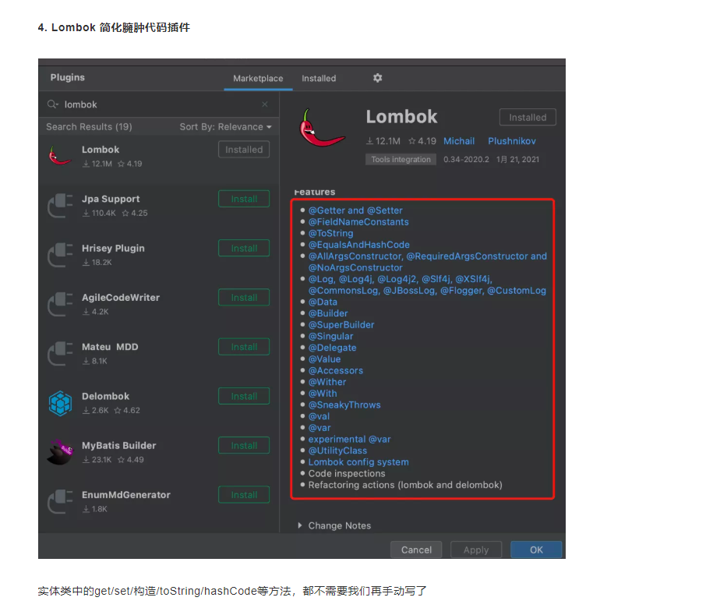Viewport: 720px width, 615px height.
Task: Click the Tools integration tag
Action: point(401,159)
